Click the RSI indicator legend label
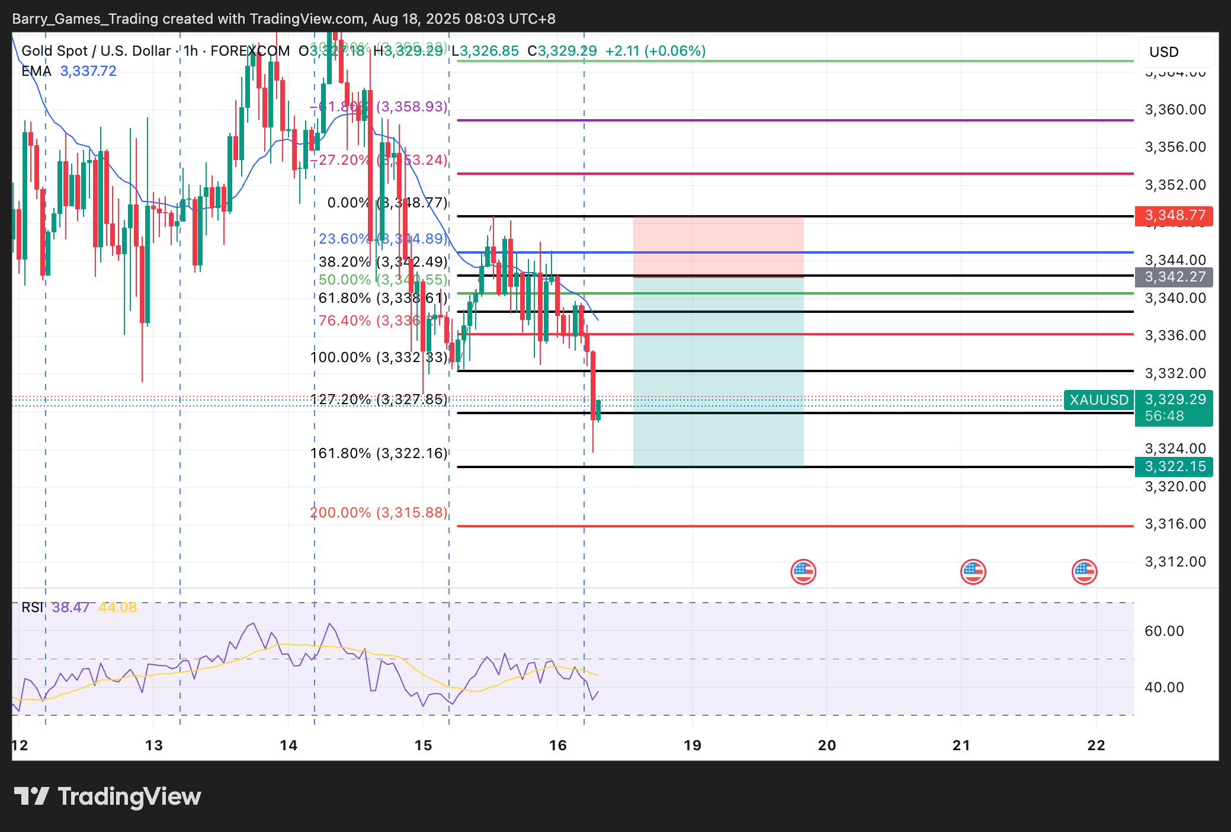Image resolution: width=1231 pixels, height=832 pixels. click(x=32, y=607)
